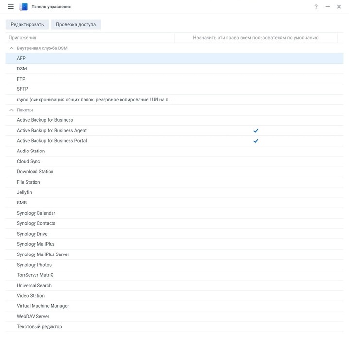
Task: Select Active Backup for Business Portal row
Action: point(174,141)
